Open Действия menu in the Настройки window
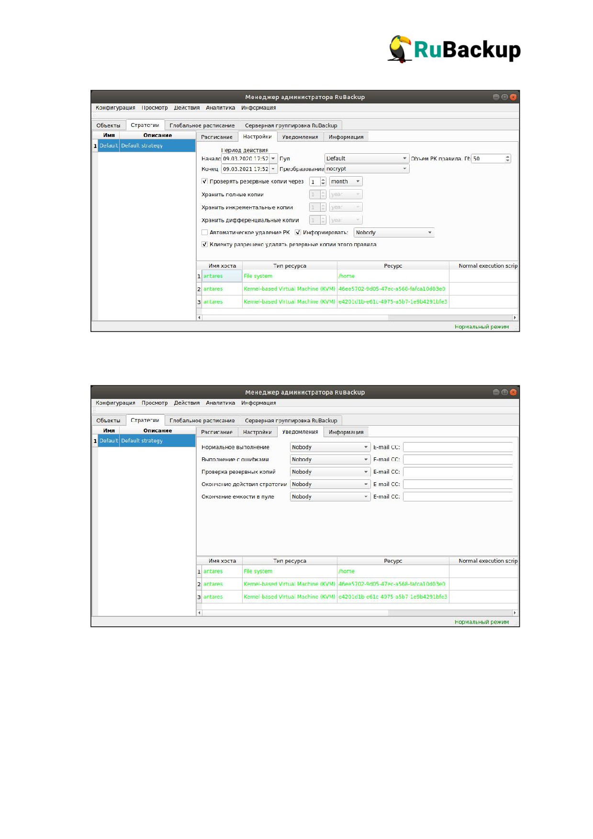The image size is (593, 839). click(187, 108)
